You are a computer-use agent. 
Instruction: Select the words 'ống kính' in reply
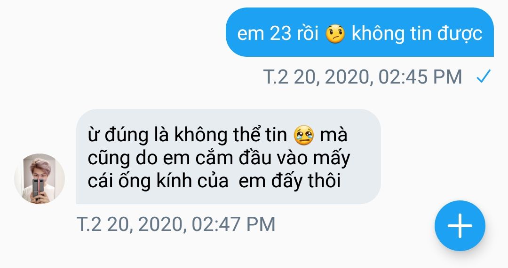pyautogui.click(x=155, y=181)
